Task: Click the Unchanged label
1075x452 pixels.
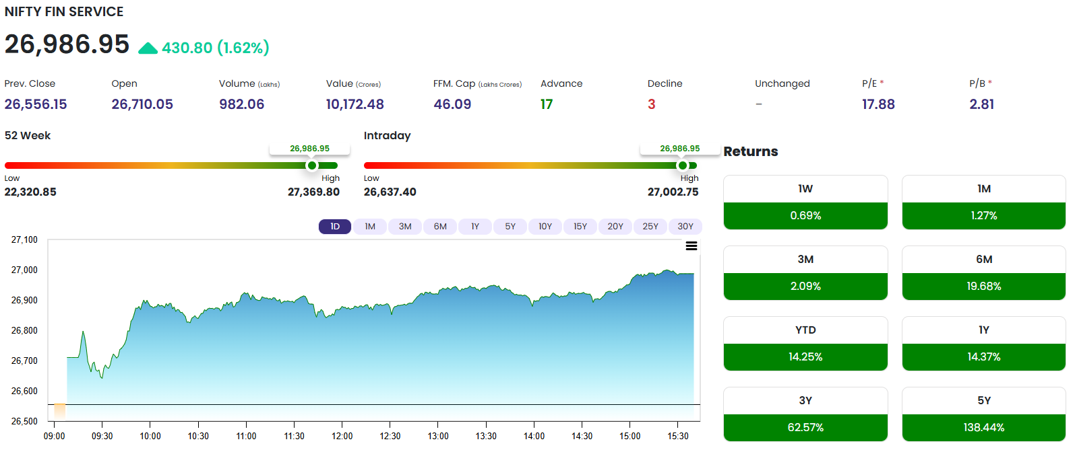Action: (782, 83)
